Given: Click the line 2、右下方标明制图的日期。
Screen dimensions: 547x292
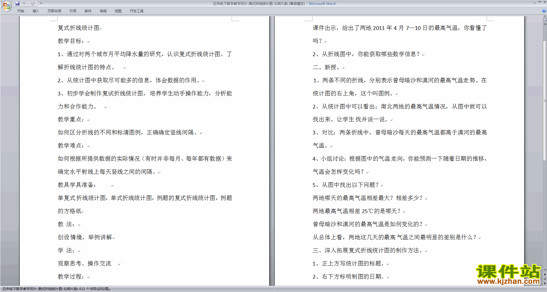Looking at the screenshot, I should [349, 277].
